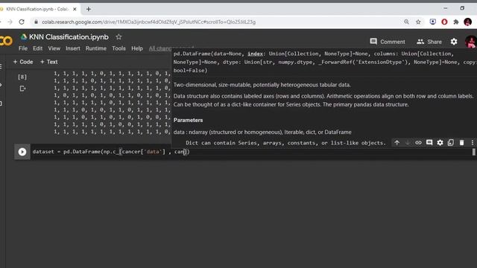This screenshot has width=477, height=268.
Task: Add a new Text cell
Action: point(49,62)
